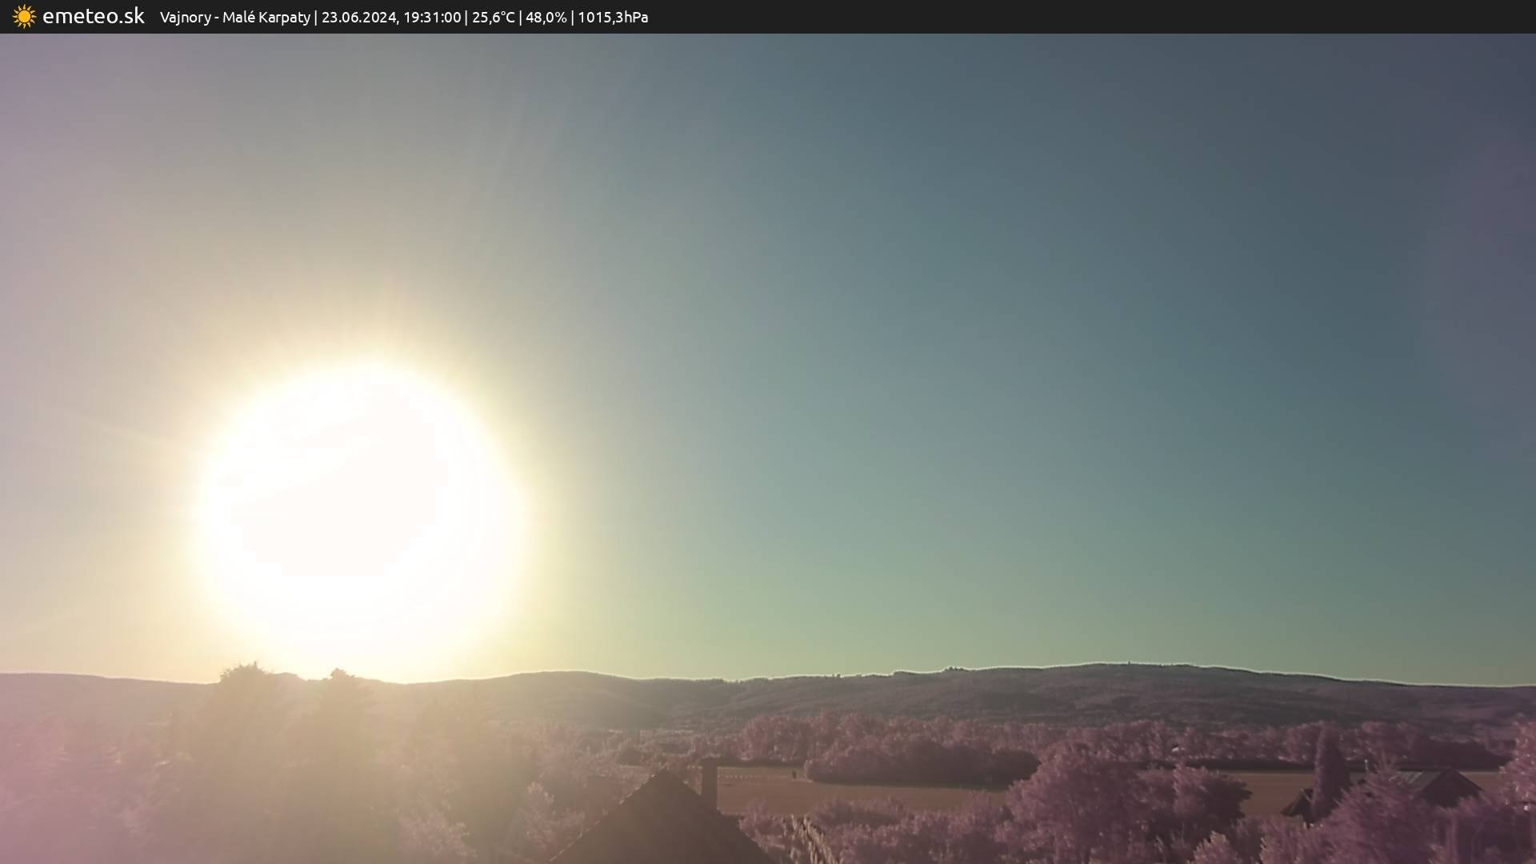Click the dark header bar's empty area
1536x864 pixels.
click(x=1120, y=17)
